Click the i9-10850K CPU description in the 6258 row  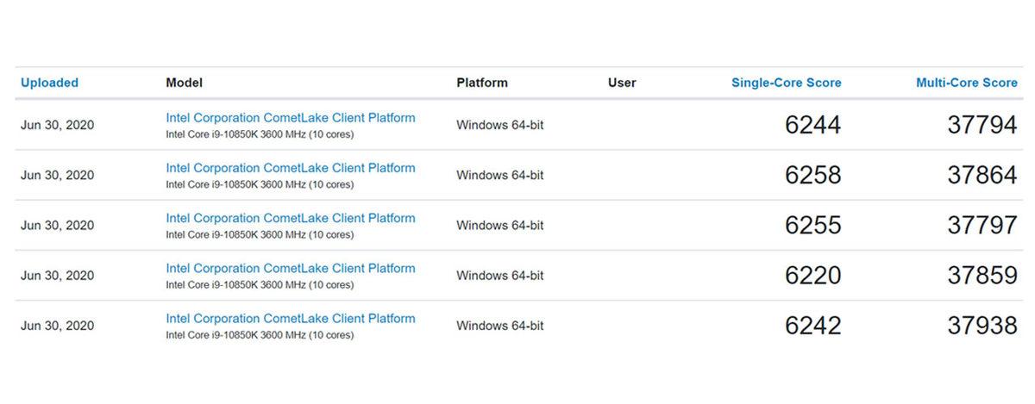point(260,184)
